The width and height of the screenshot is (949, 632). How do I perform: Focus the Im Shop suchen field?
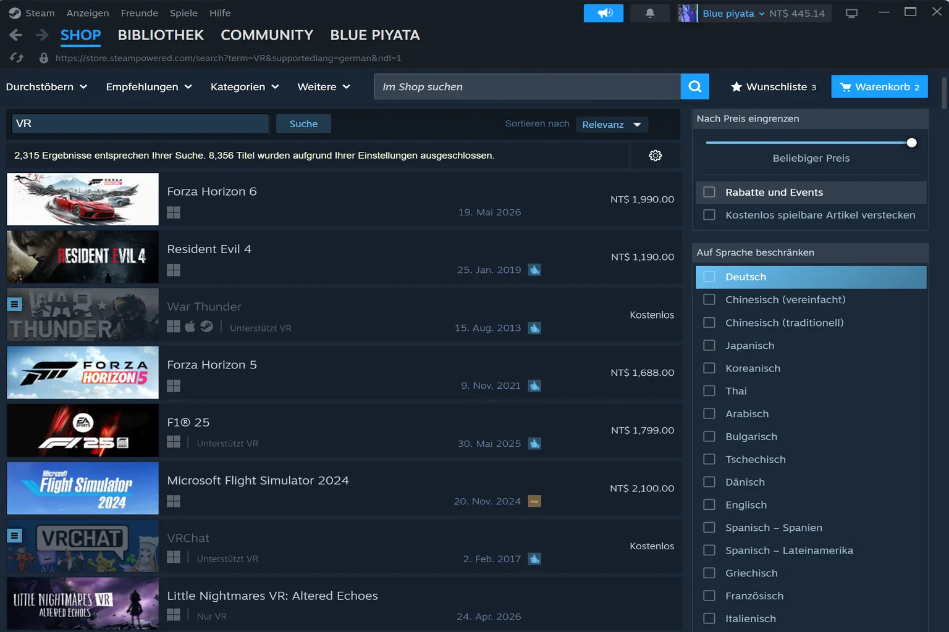pos(527,86)
